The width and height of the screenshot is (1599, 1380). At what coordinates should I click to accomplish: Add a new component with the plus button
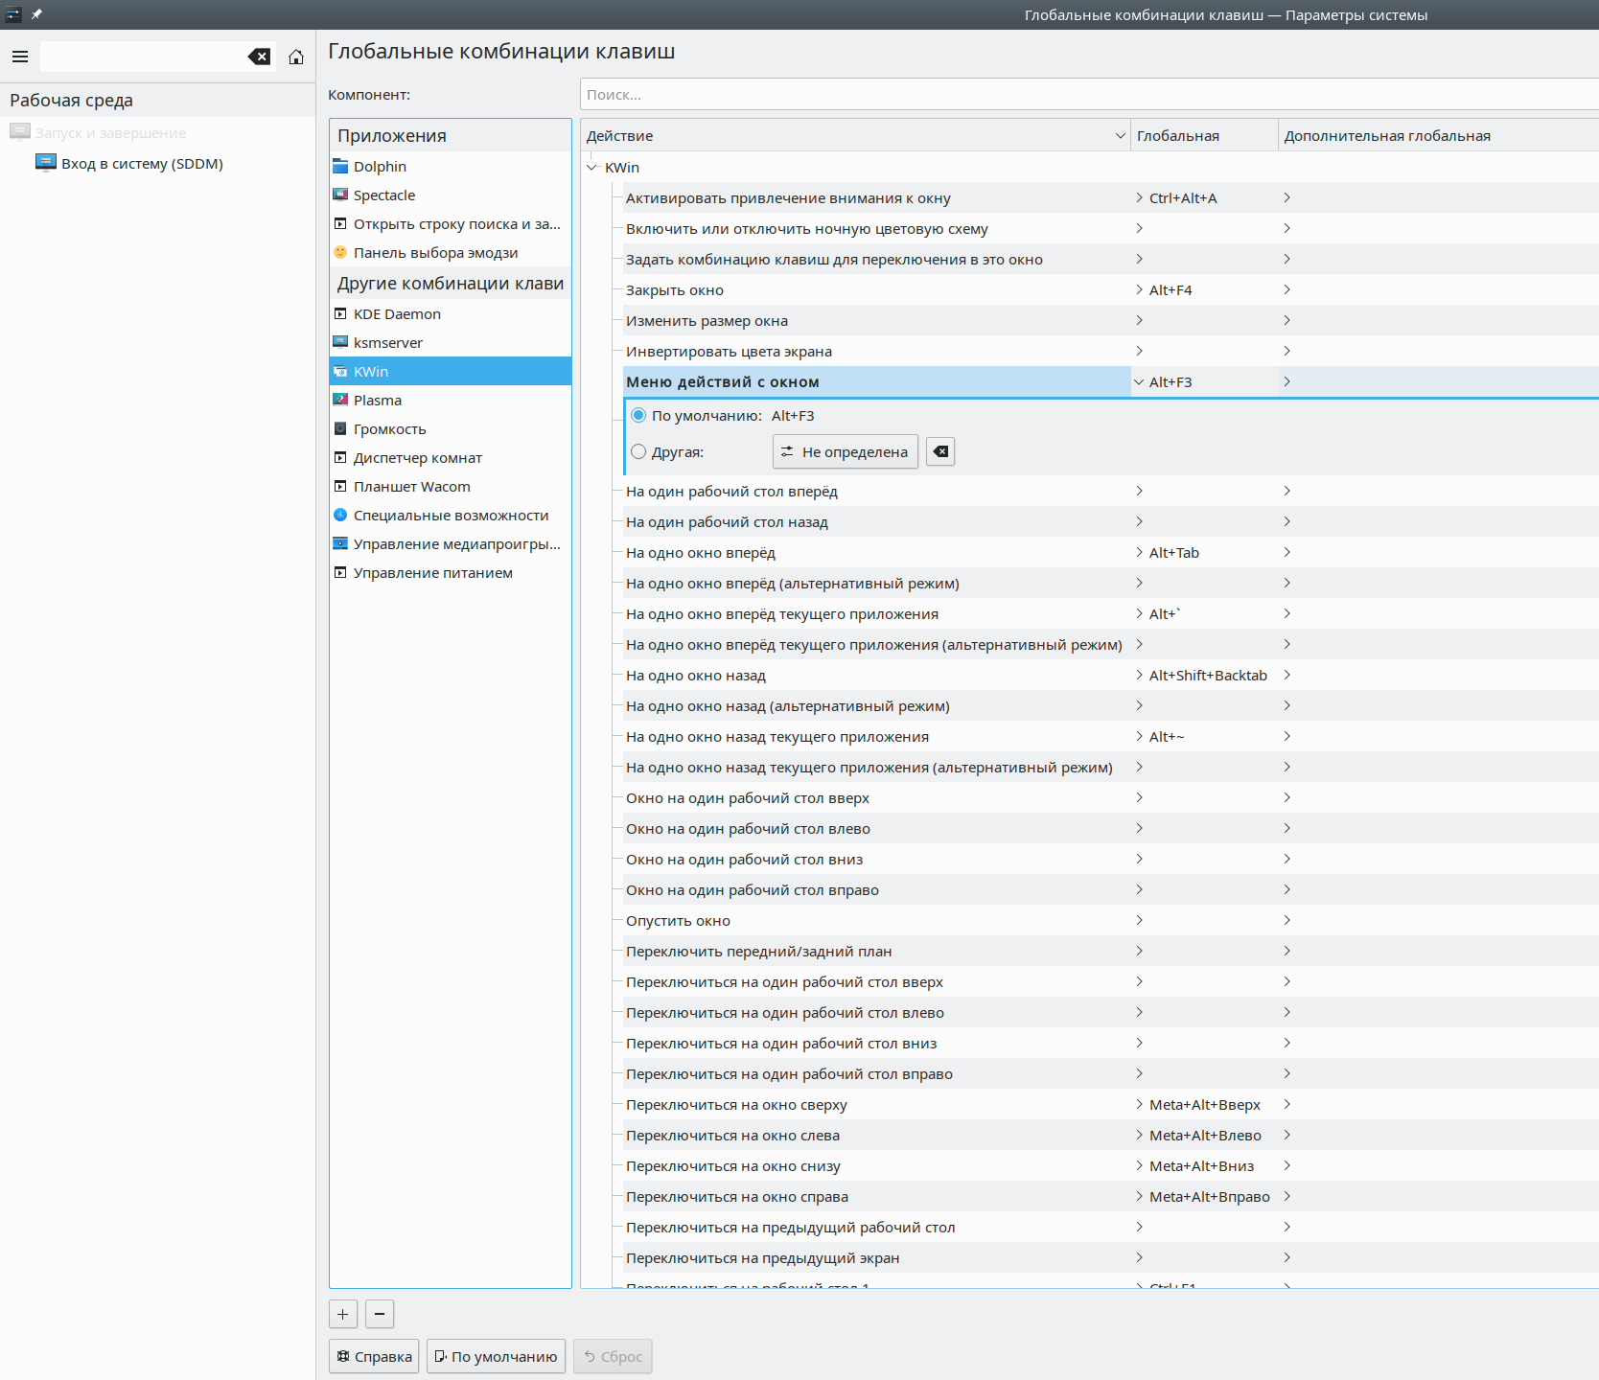343,1314
